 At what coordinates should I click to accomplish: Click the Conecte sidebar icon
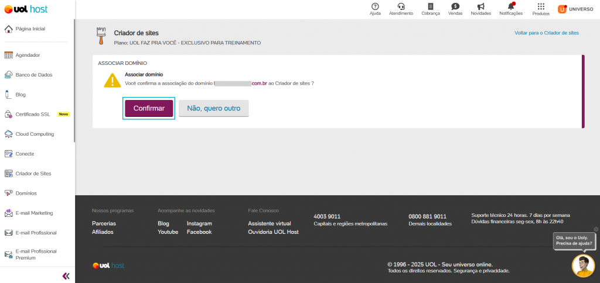[8, 154]
